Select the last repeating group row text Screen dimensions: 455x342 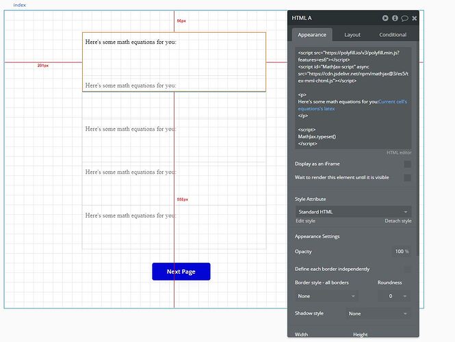[131, 215]
